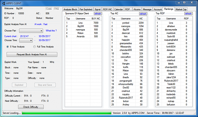Click the AIPIPS app icon in title bar

coord(4,3)
